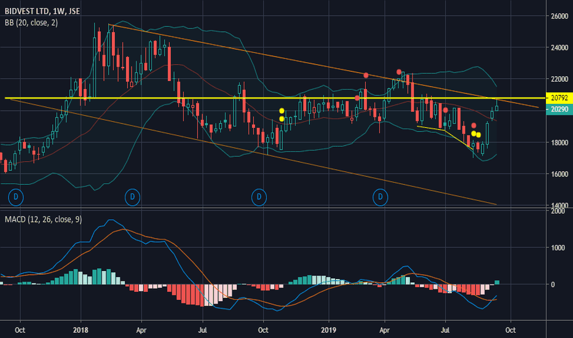Click the BB (20, close, 2) indicator label

pyautogui.click(x=31, y=23)
